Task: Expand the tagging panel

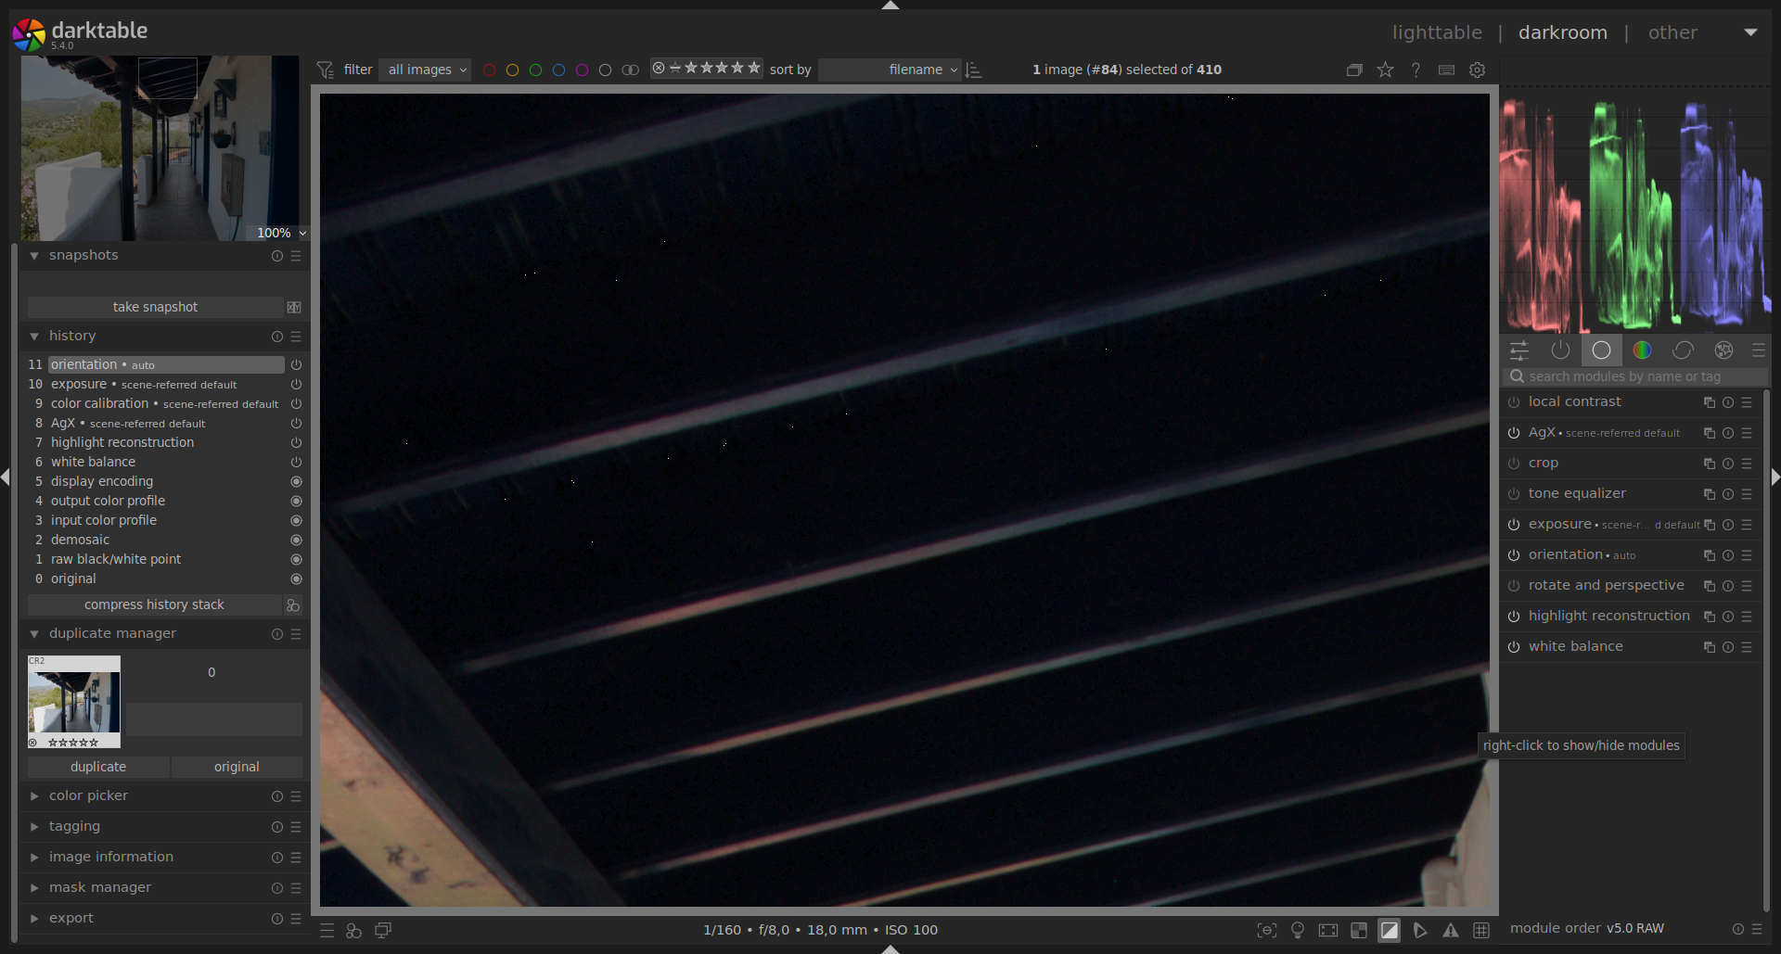Action: (34, 827)
